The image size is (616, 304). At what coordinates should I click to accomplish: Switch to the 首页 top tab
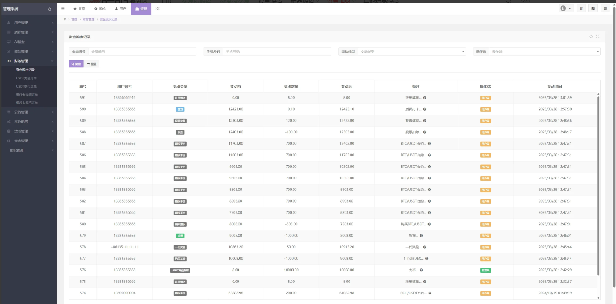pyautogui.click(x=79, y=9)
